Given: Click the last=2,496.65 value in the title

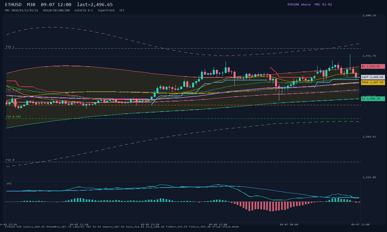Looking at the screenshot, I should point(95,4).
